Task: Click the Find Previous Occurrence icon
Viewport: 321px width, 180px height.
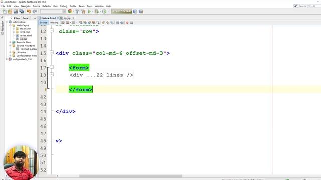Action: (85, 23)
